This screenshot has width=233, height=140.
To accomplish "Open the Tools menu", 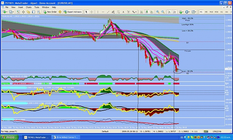I will pos(37,7).
